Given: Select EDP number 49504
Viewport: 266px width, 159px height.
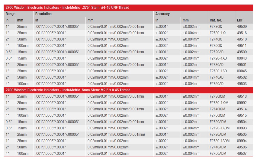Looking at the screenshot, I should pyautogui.click(x=242, y=122).
